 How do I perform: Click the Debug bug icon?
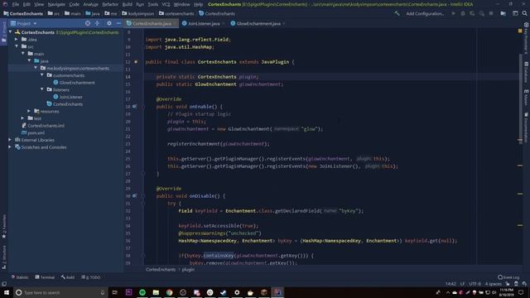[x=463, y=13]
